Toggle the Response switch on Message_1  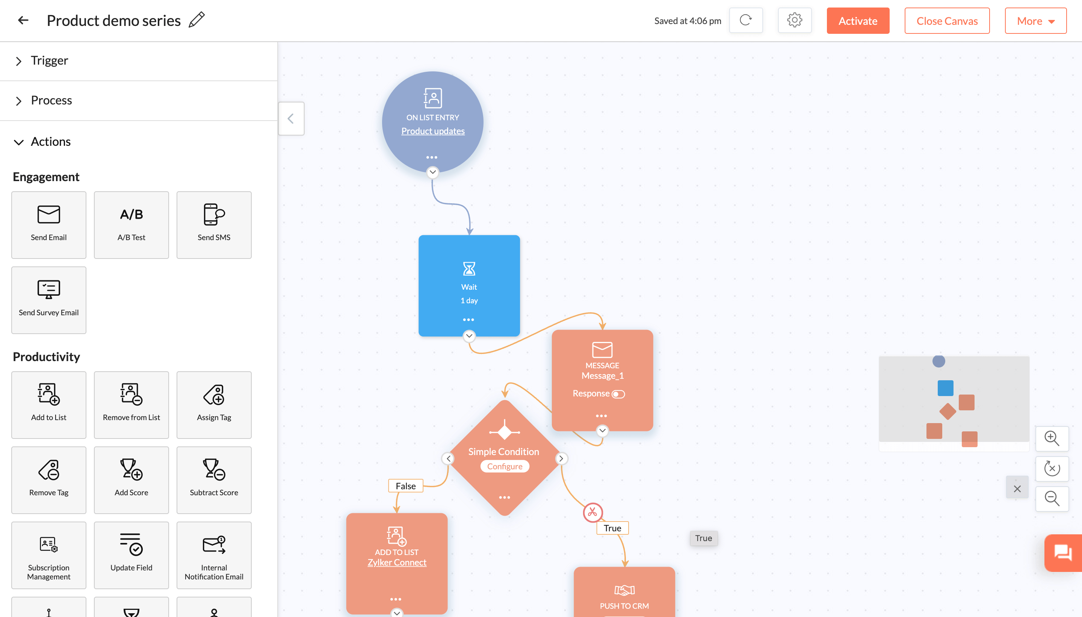coord(618,394)
